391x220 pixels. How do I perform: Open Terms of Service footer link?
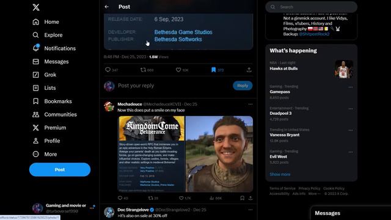[x=282, y=188]
